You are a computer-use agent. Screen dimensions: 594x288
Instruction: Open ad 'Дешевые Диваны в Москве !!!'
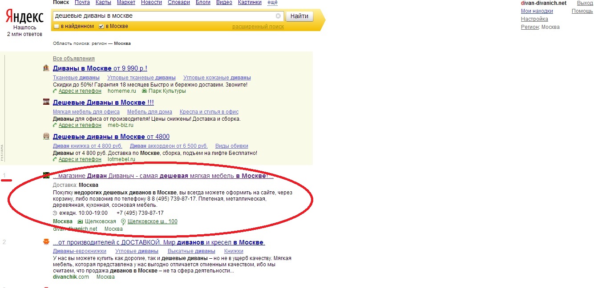pos(103,103)
